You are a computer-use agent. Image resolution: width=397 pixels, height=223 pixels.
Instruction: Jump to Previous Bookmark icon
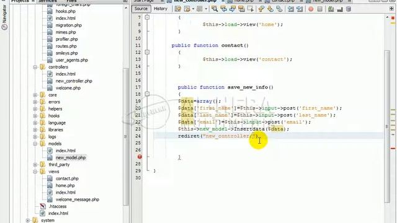pyautogui.click(x=262, y=9)
